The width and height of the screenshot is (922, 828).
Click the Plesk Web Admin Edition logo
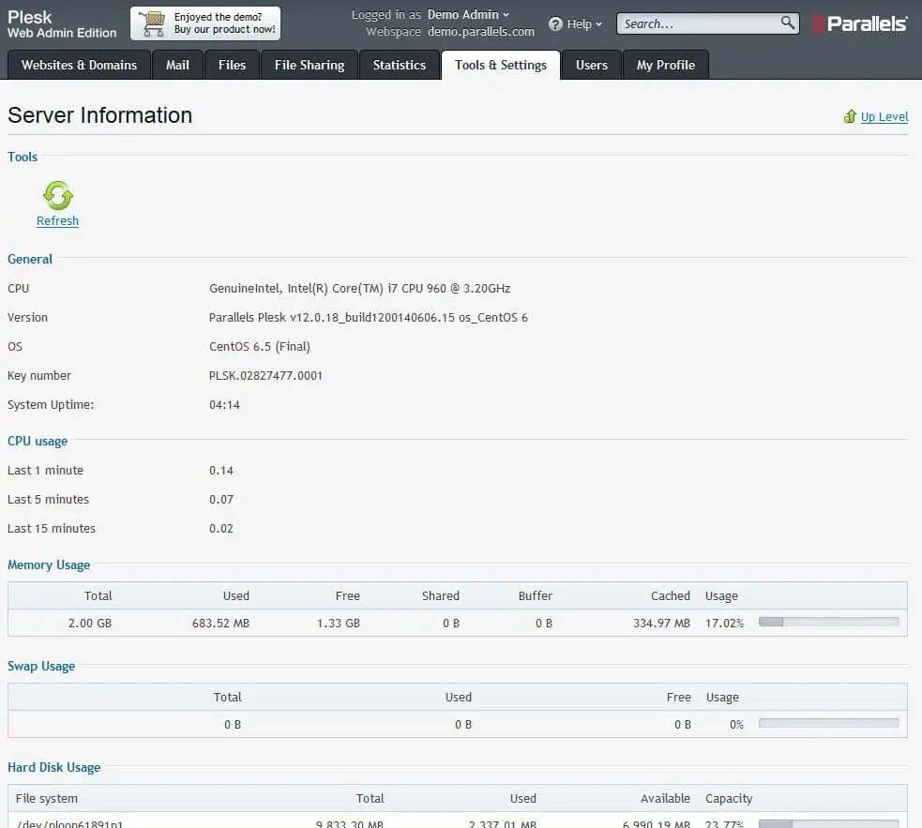62,24
